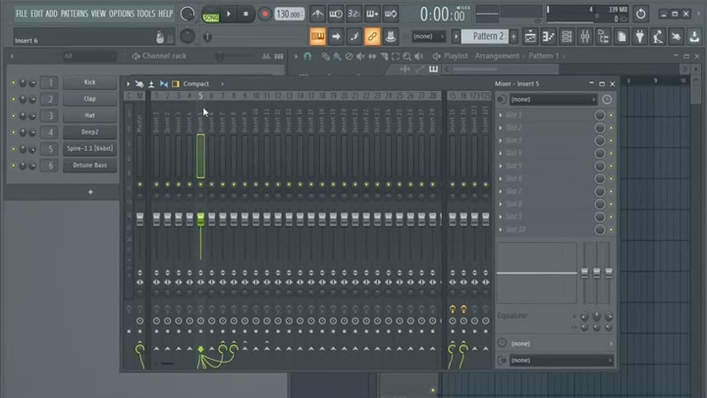
Task: Open the piano roll from the toolbar
Action: tap(548, 37)
